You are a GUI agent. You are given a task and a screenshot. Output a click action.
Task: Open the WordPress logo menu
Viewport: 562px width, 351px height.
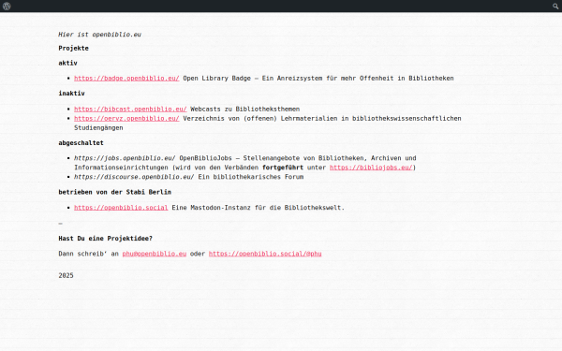7,7
